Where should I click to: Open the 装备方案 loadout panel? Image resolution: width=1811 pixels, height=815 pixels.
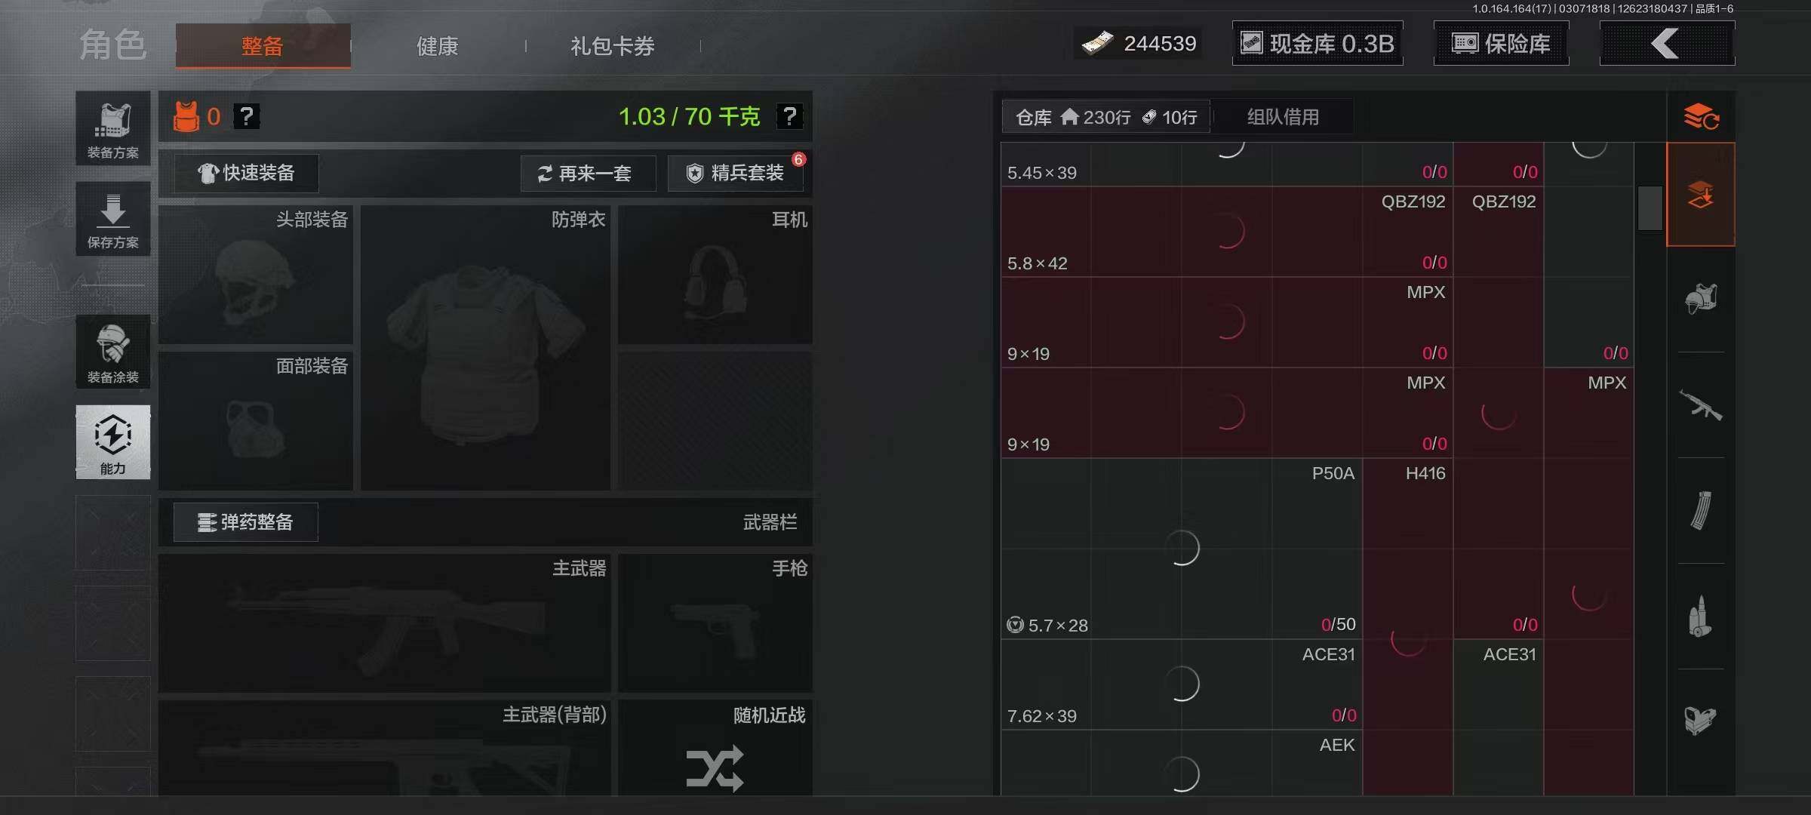click(113, 128)
